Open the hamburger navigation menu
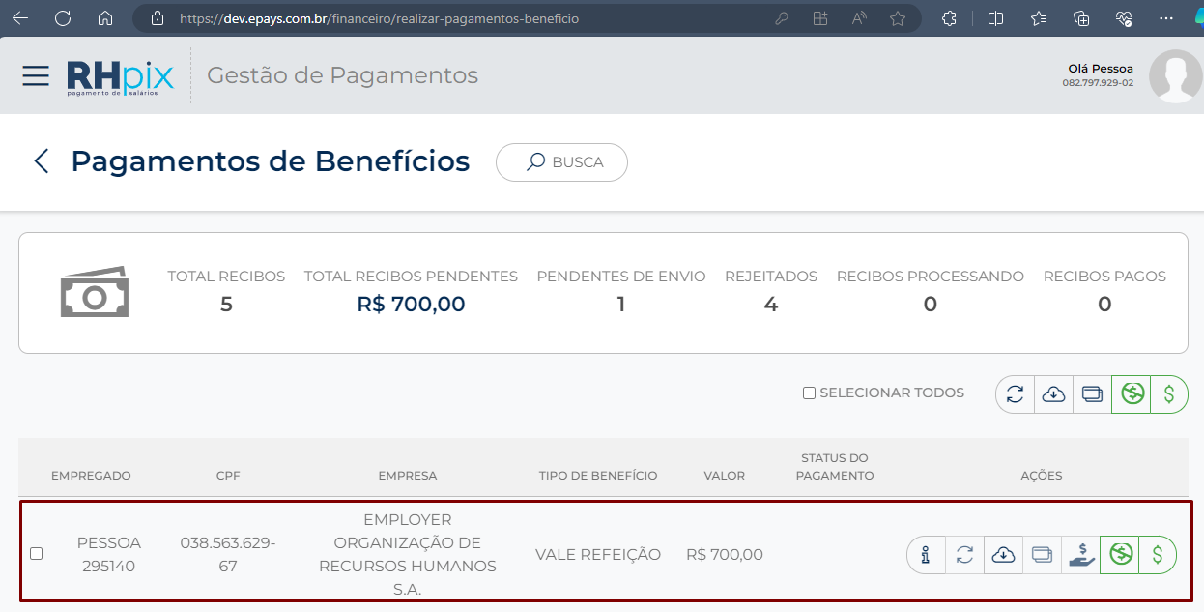This screenshot has height=612, width=1204. pos(36,76)
